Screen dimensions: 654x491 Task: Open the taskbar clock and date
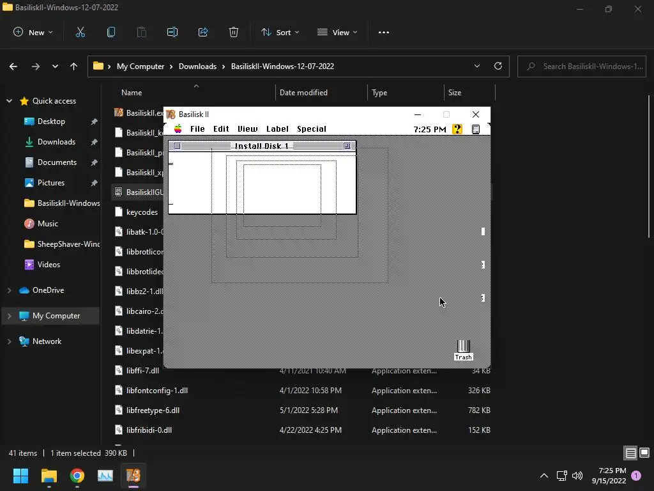[609, 476]
